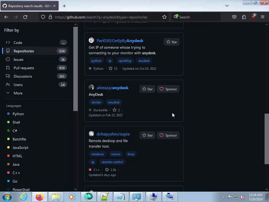This screenshot has height=202, width=269.
Task: Open the browser extensions puzzle icon
Action: [x=244, y=17]
